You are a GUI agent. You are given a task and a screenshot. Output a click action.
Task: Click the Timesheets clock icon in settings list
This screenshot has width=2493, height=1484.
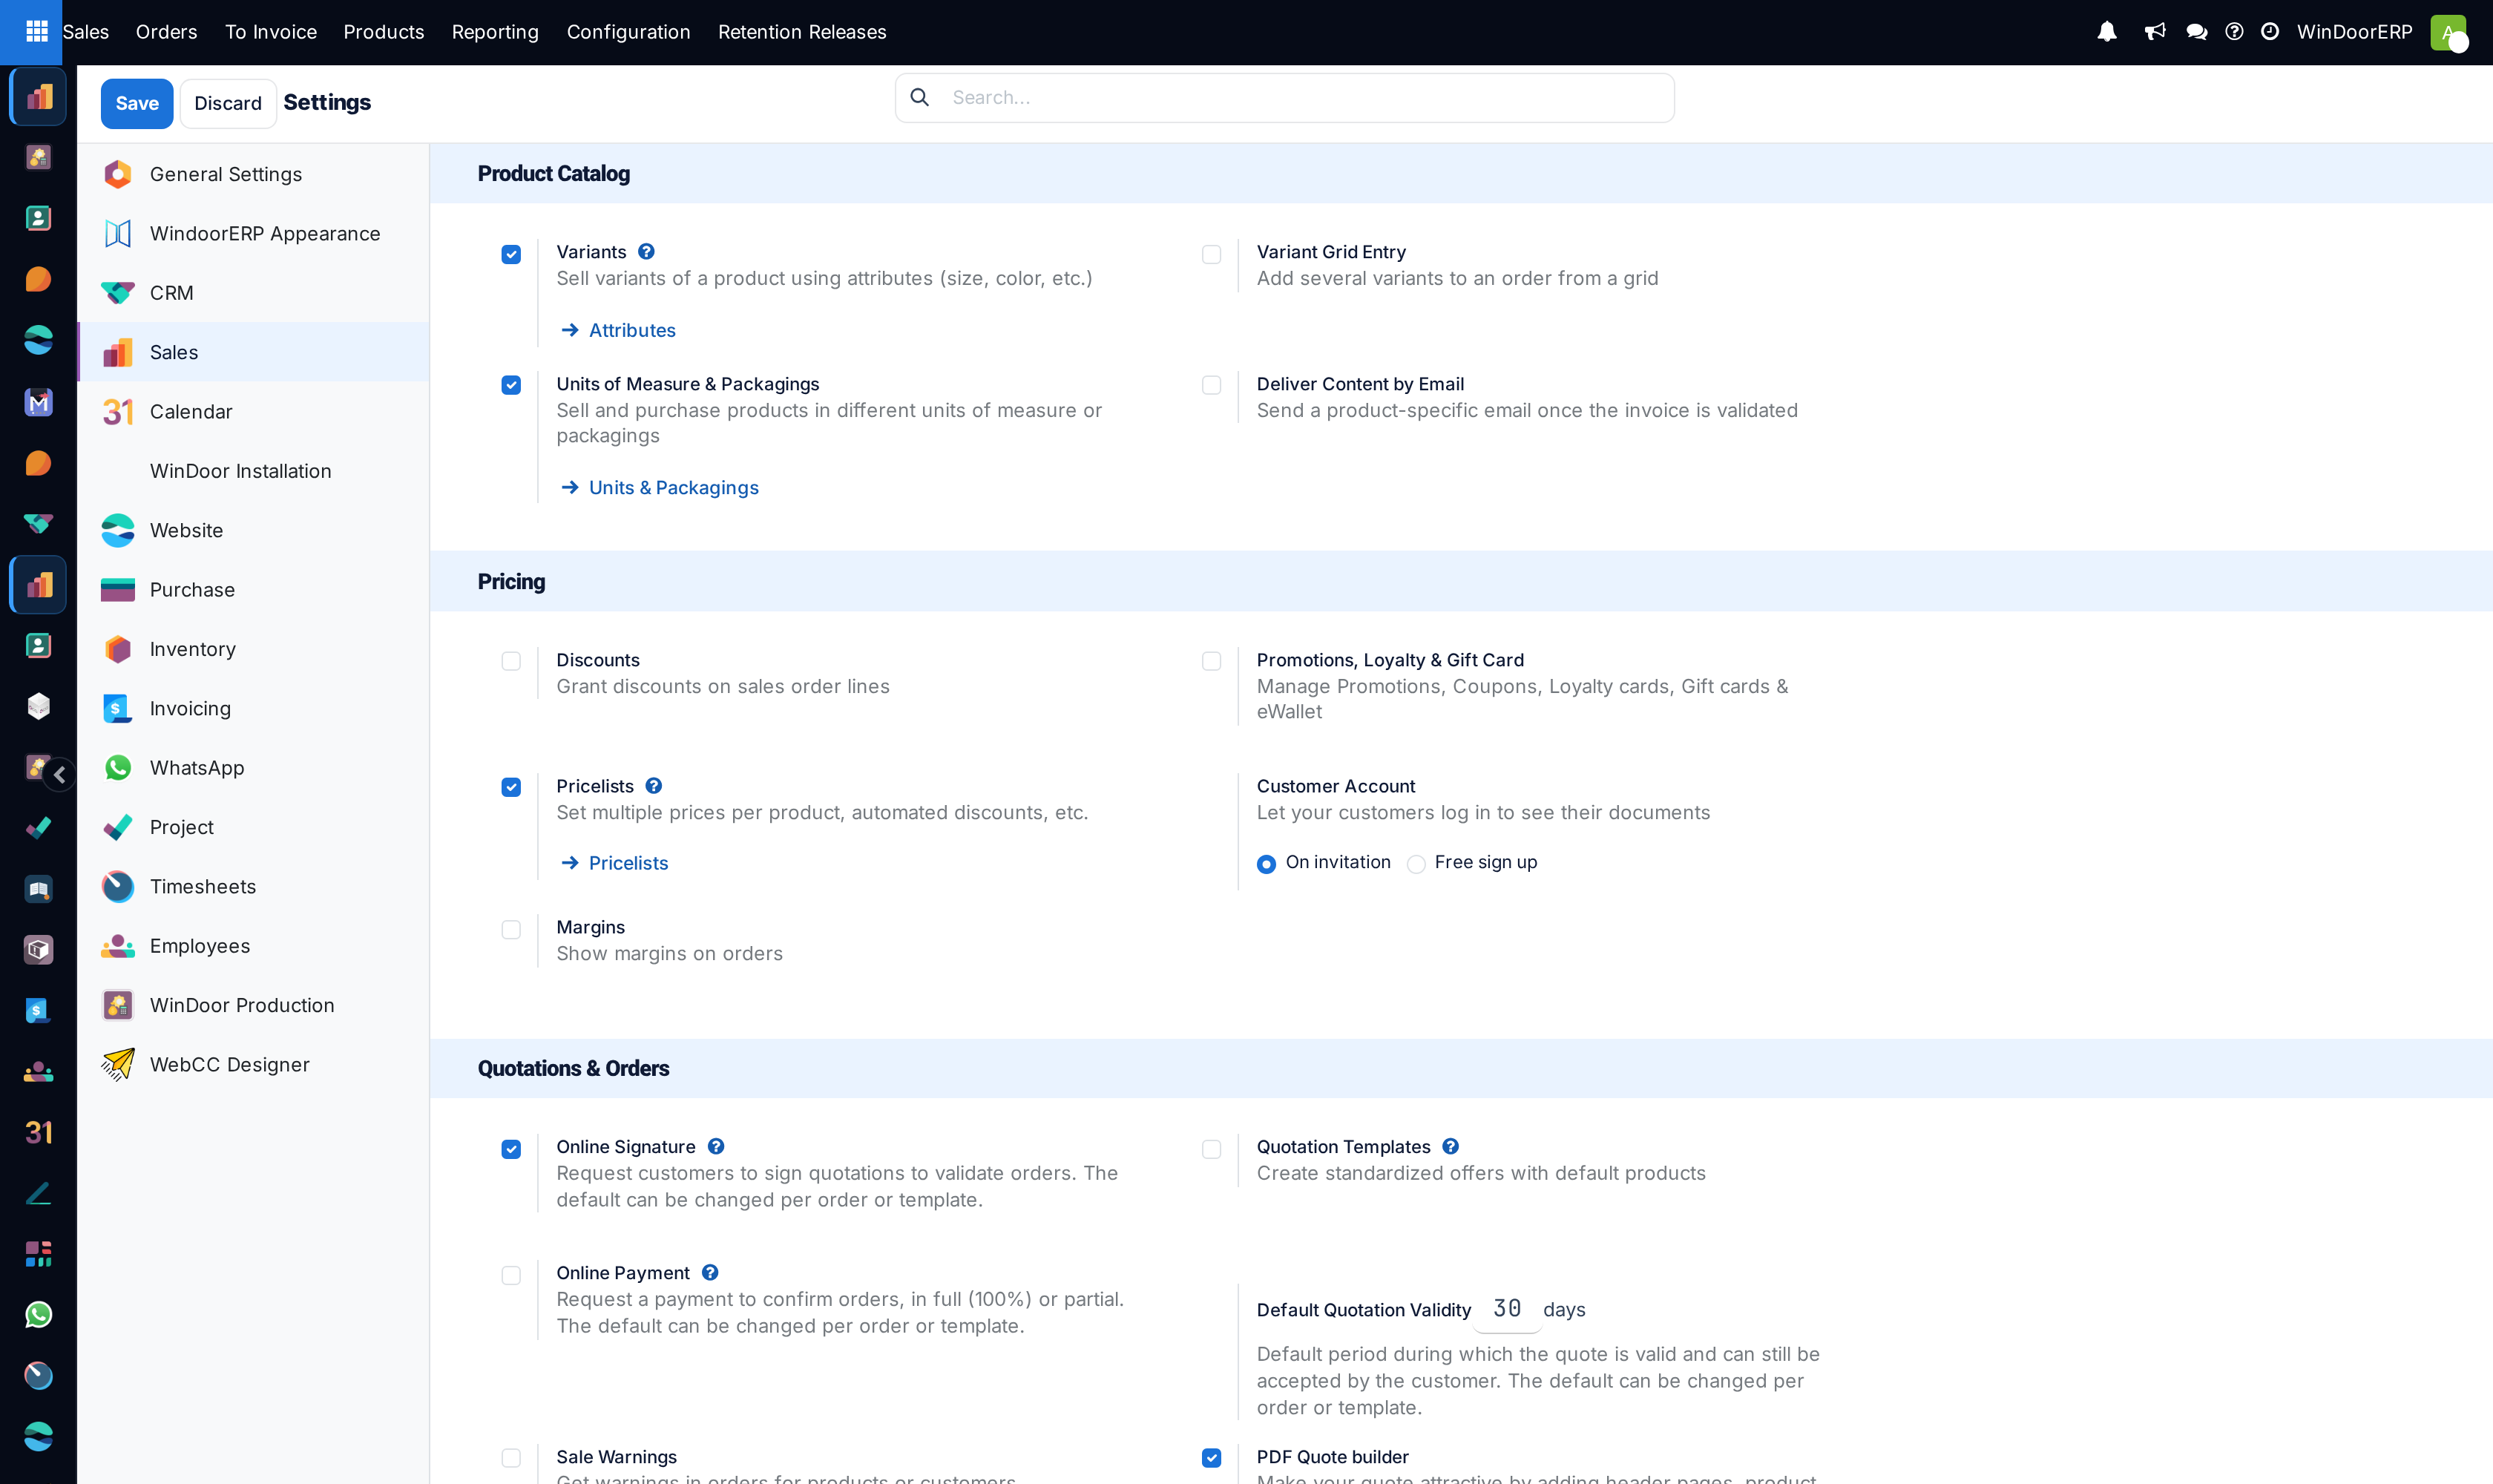118,886
